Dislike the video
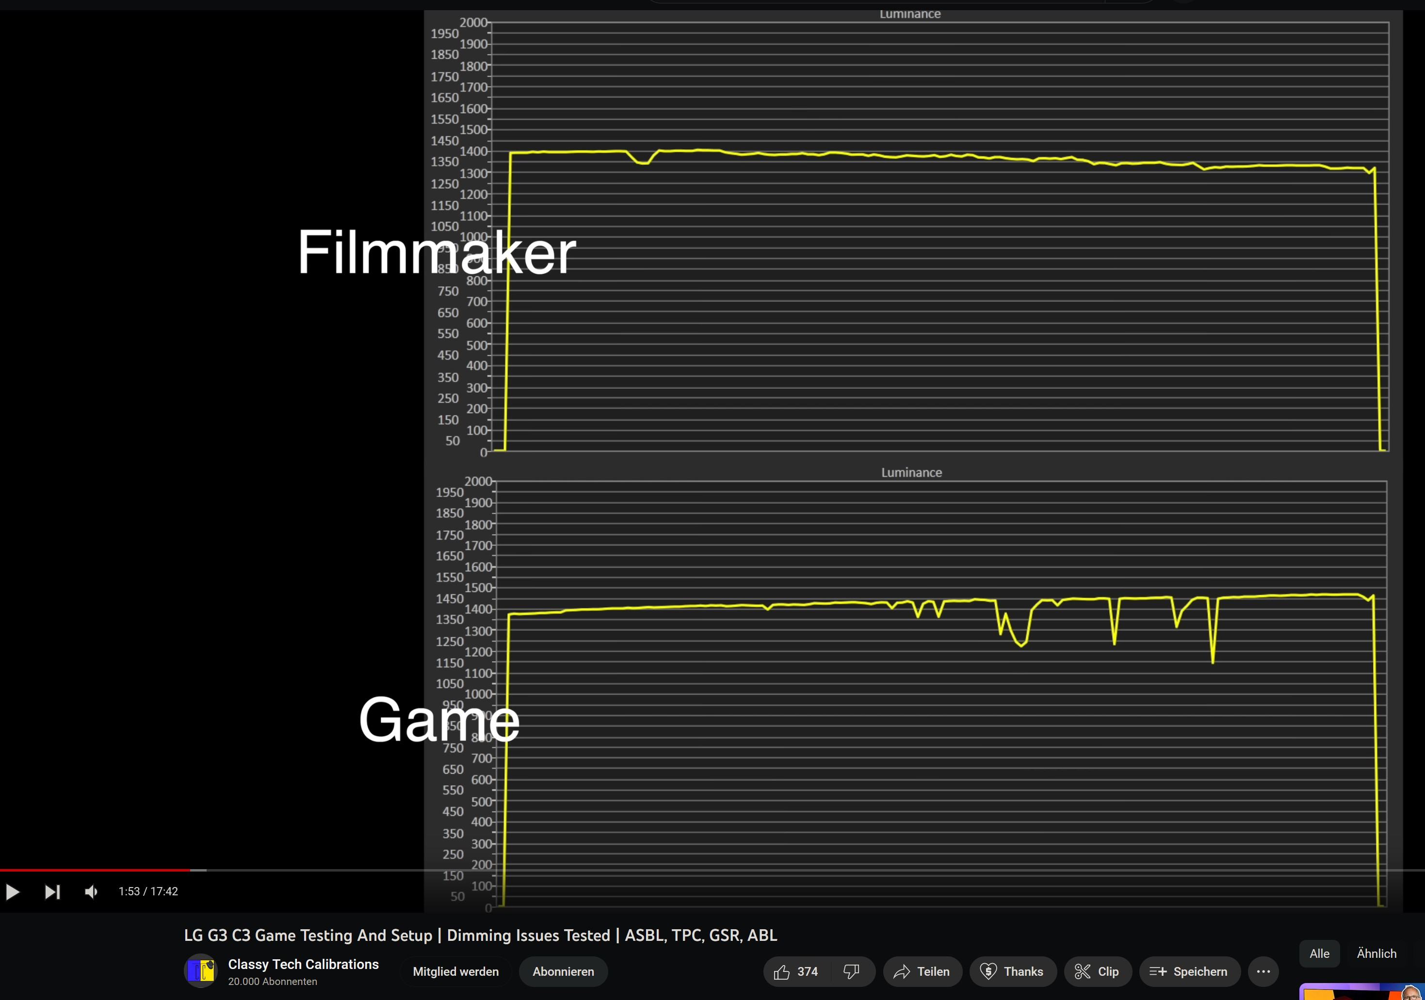1425x1000 pixels. click(x=852, y=971)
